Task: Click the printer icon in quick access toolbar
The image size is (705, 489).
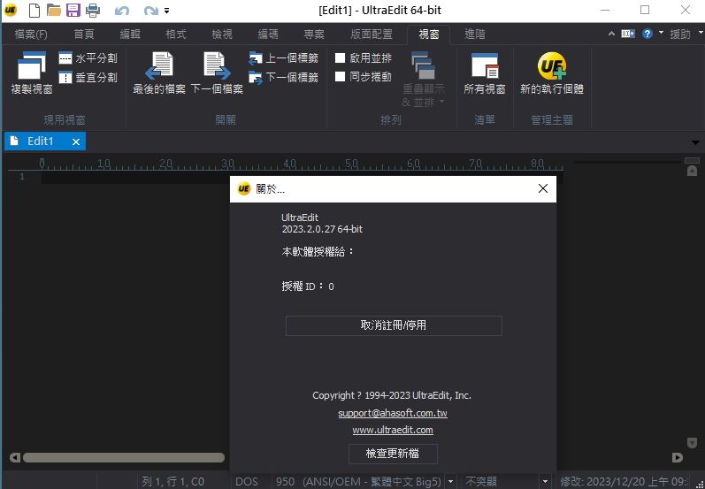Action: coord(93,10)
